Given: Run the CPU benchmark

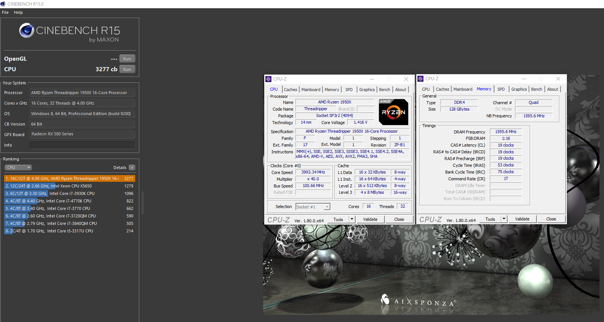Looking at the screenshot, I should (x=127, y=69).
